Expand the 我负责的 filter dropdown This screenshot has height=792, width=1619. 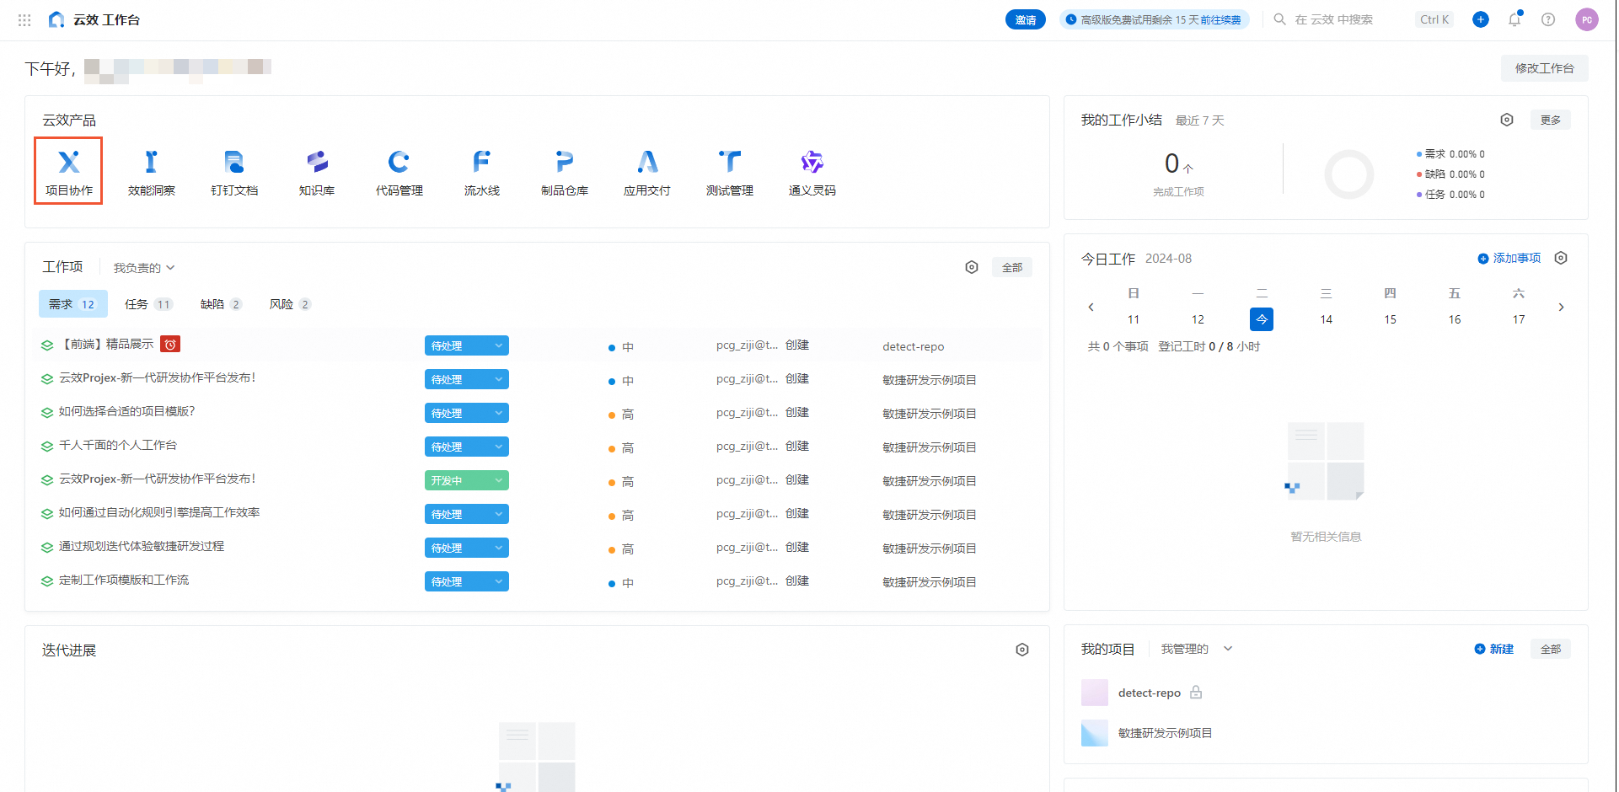pyautogui.click(x=144, y=267)
